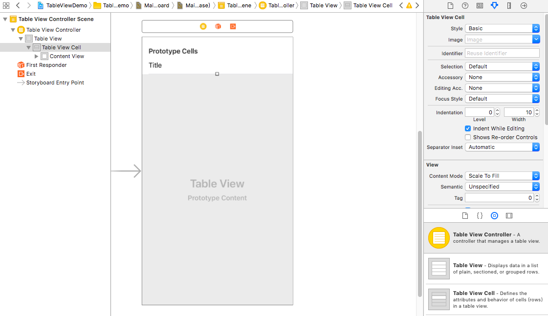
Task: Enable Shows Re-order Controls
Action: tap(468, 137)
